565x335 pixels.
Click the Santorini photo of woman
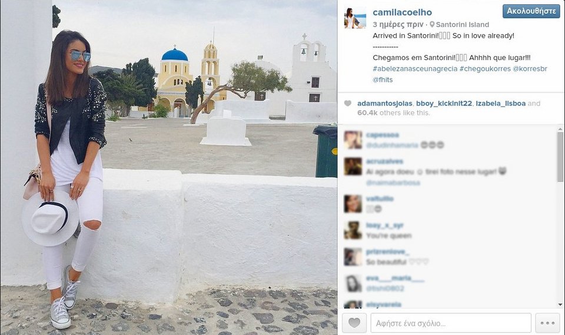point(169,167)
